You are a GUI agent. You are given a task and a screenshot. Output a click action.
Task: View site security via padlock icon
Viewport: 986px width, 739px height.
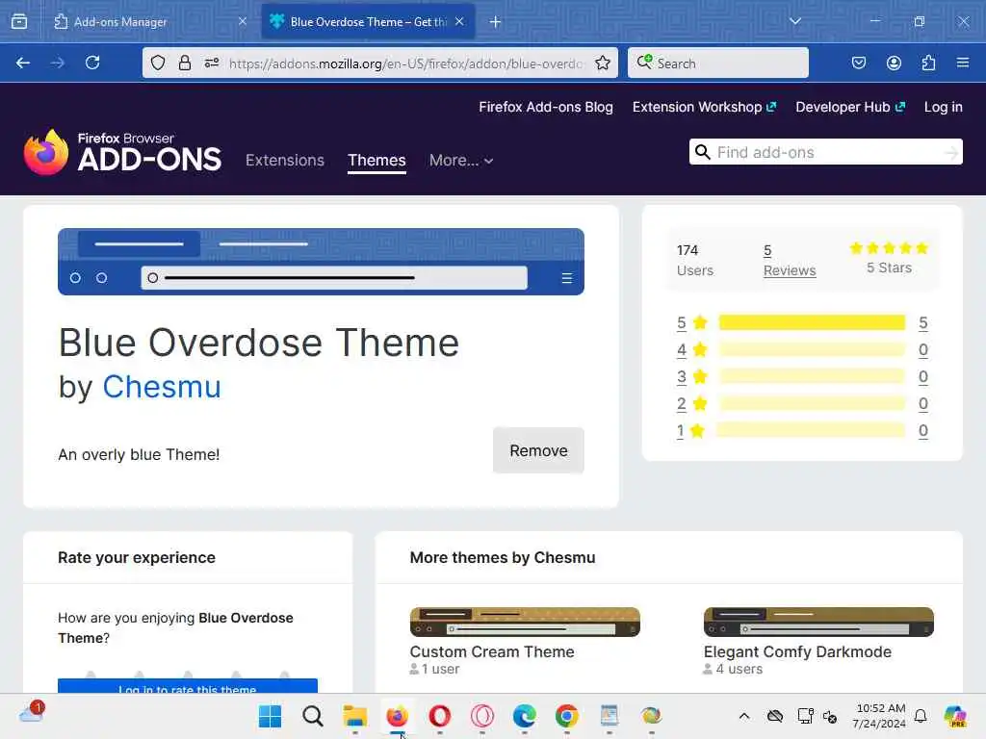click(x=184, y=63)
